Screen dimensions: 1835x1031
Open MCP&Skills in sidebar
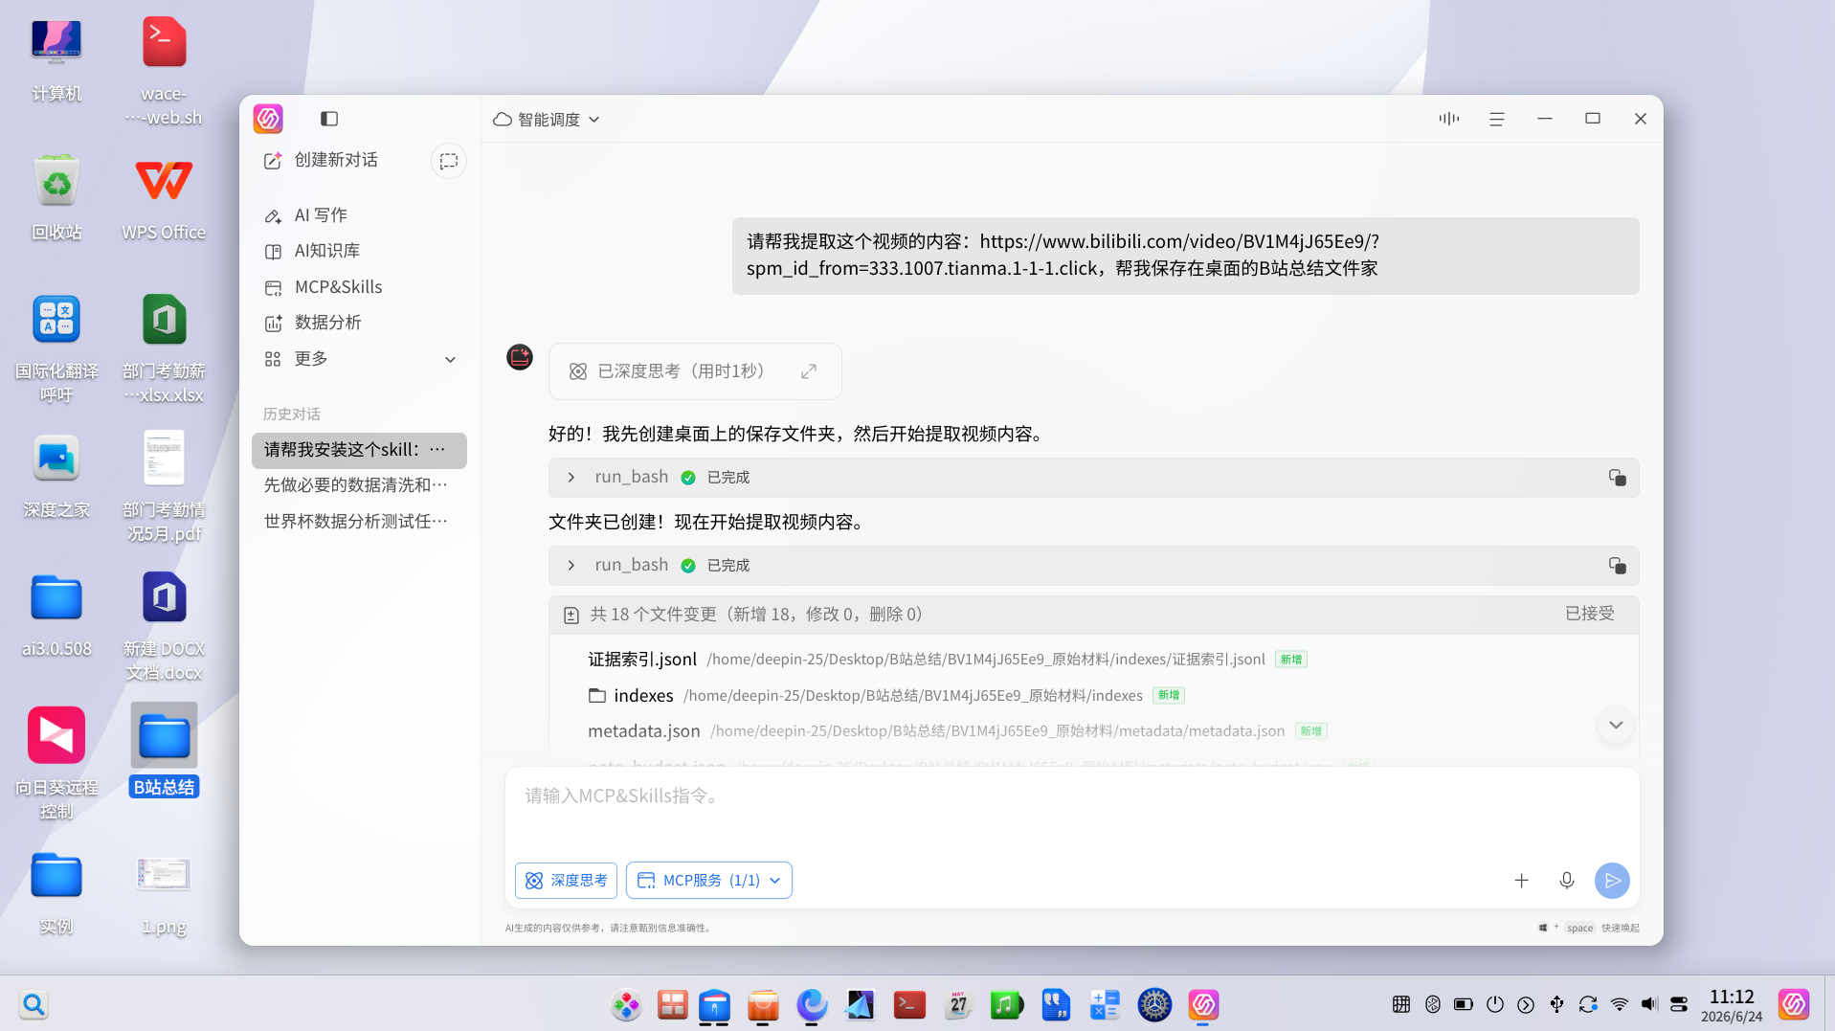coord(359,287)
